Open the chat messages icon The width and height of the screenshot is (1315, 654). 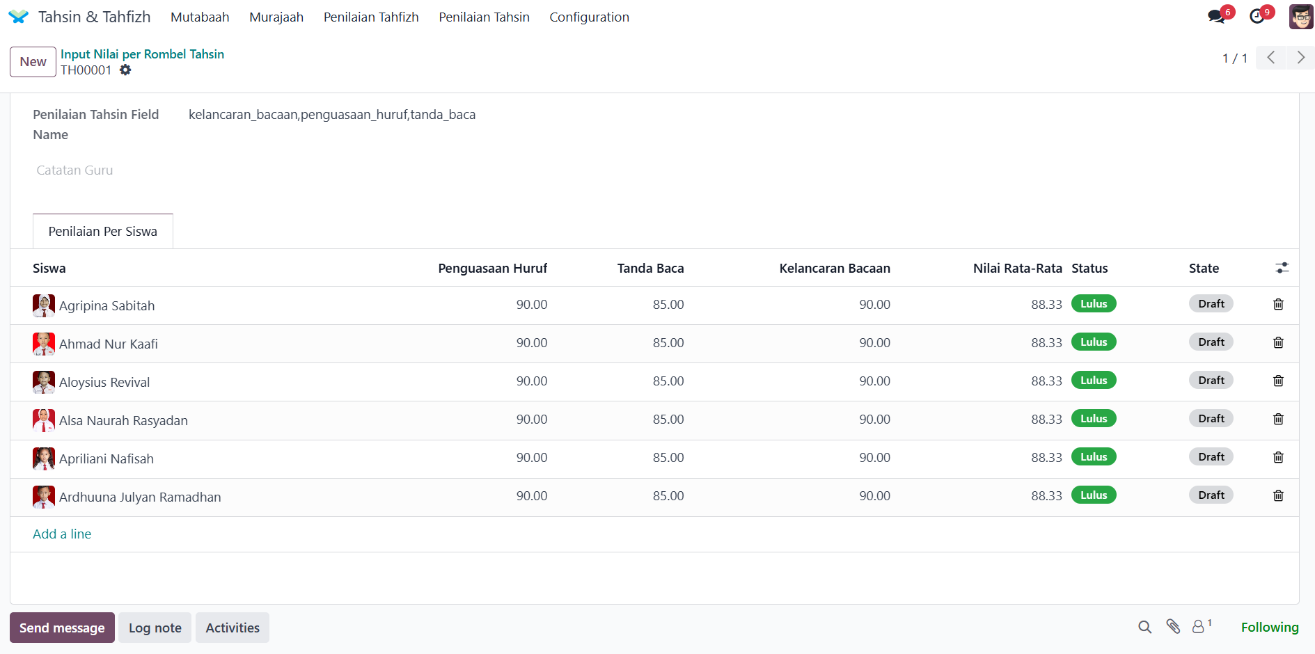tap(1216, 17)
